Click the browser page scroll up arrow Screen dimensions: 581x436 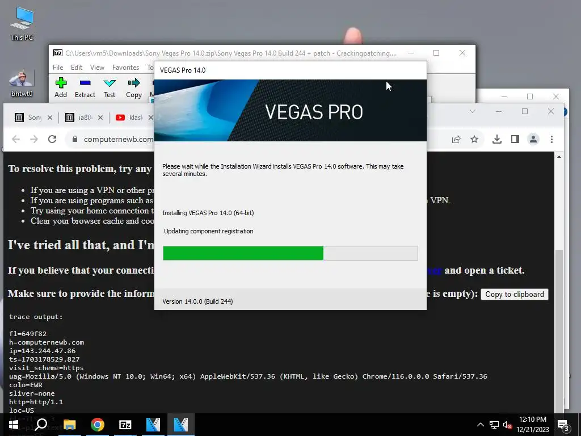pos(559,157)
